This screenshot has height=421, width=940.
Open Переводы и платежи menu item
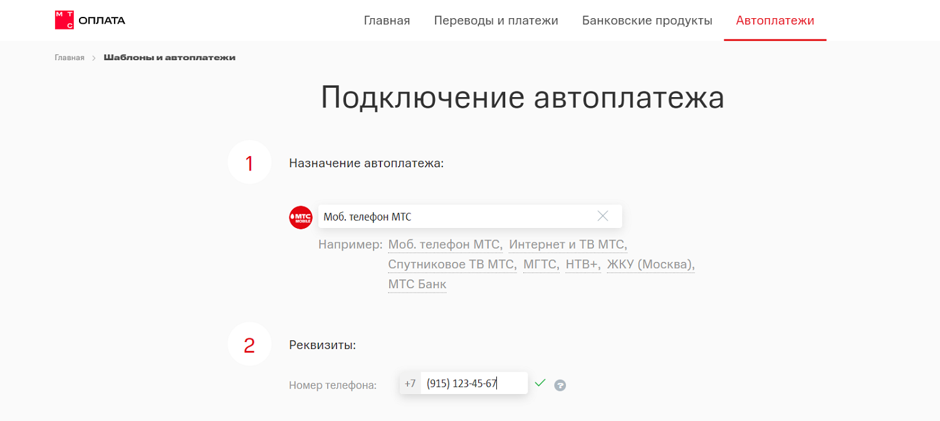[496, 21]
